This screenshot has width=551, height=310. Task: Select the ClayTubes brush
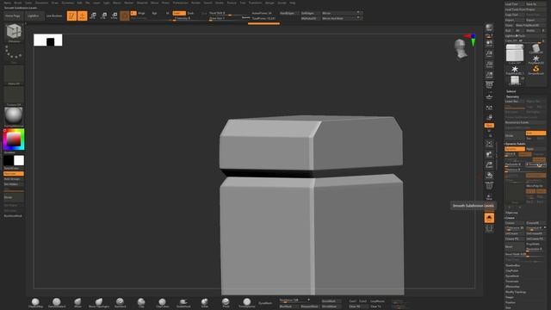pyautogui.click(x=162, y=303)
